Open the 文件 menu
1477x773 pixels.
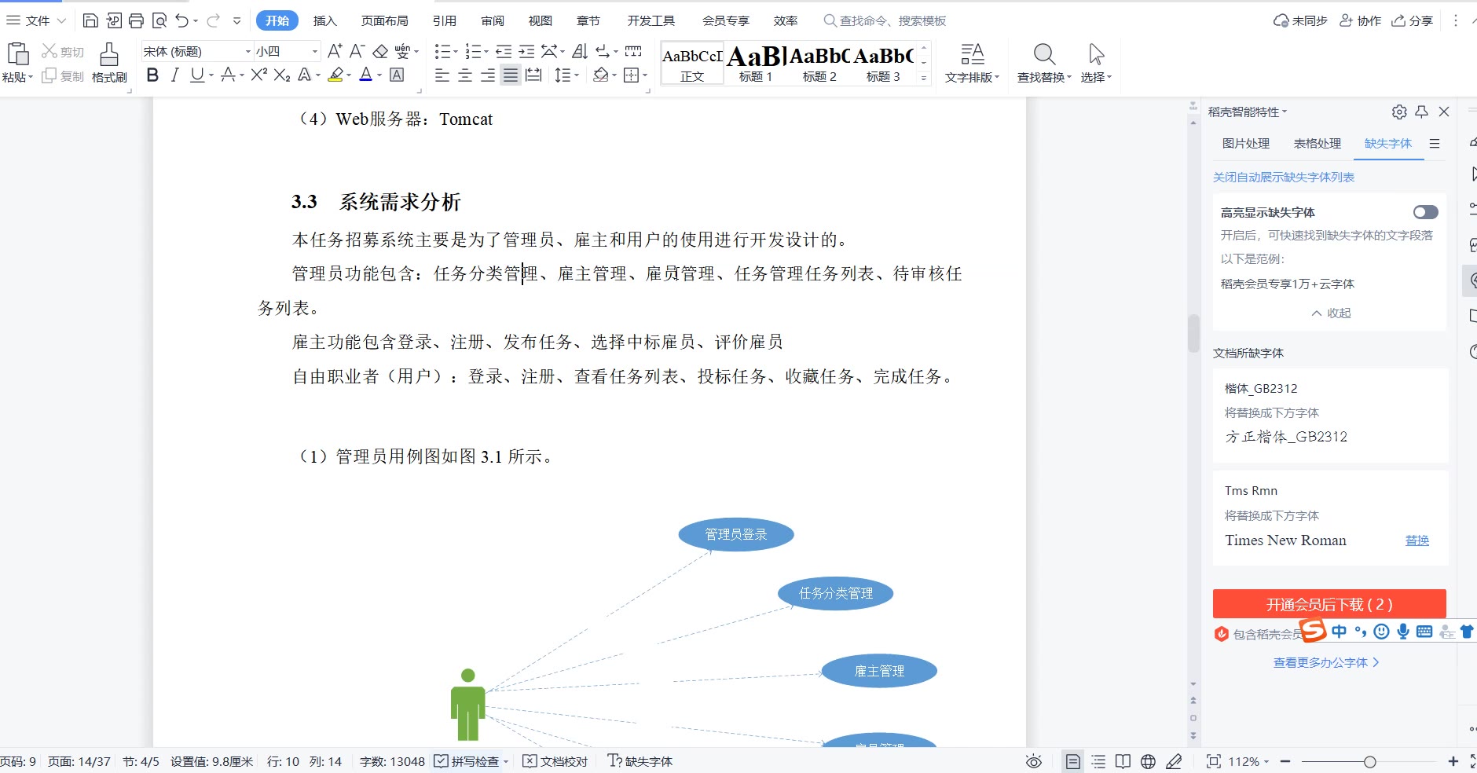pos(37,20)
